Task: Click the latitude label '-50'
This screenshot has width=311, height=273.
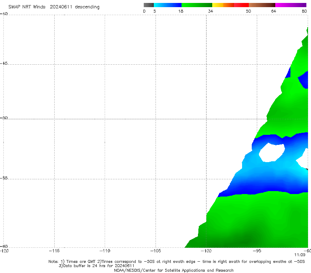Action: pyautogui.click(x=4, y=118)
